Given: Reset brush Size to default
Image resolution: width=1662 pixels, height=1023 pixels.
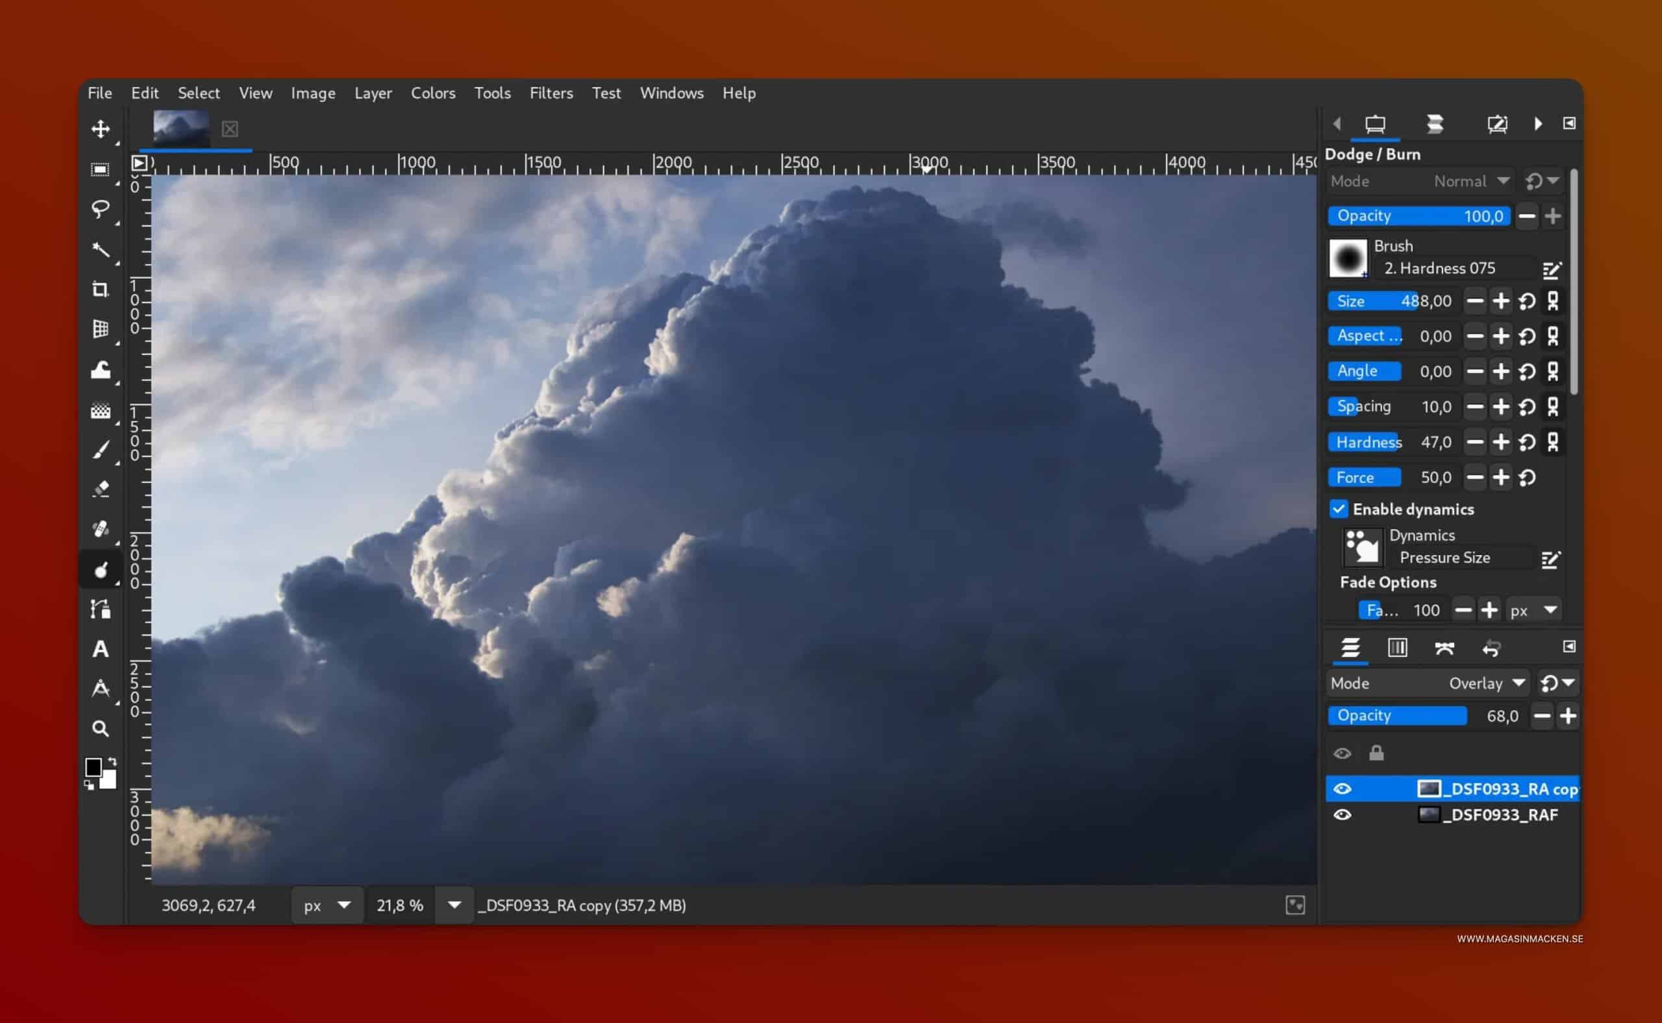Looking at the screenshot, I should 1528,301.
